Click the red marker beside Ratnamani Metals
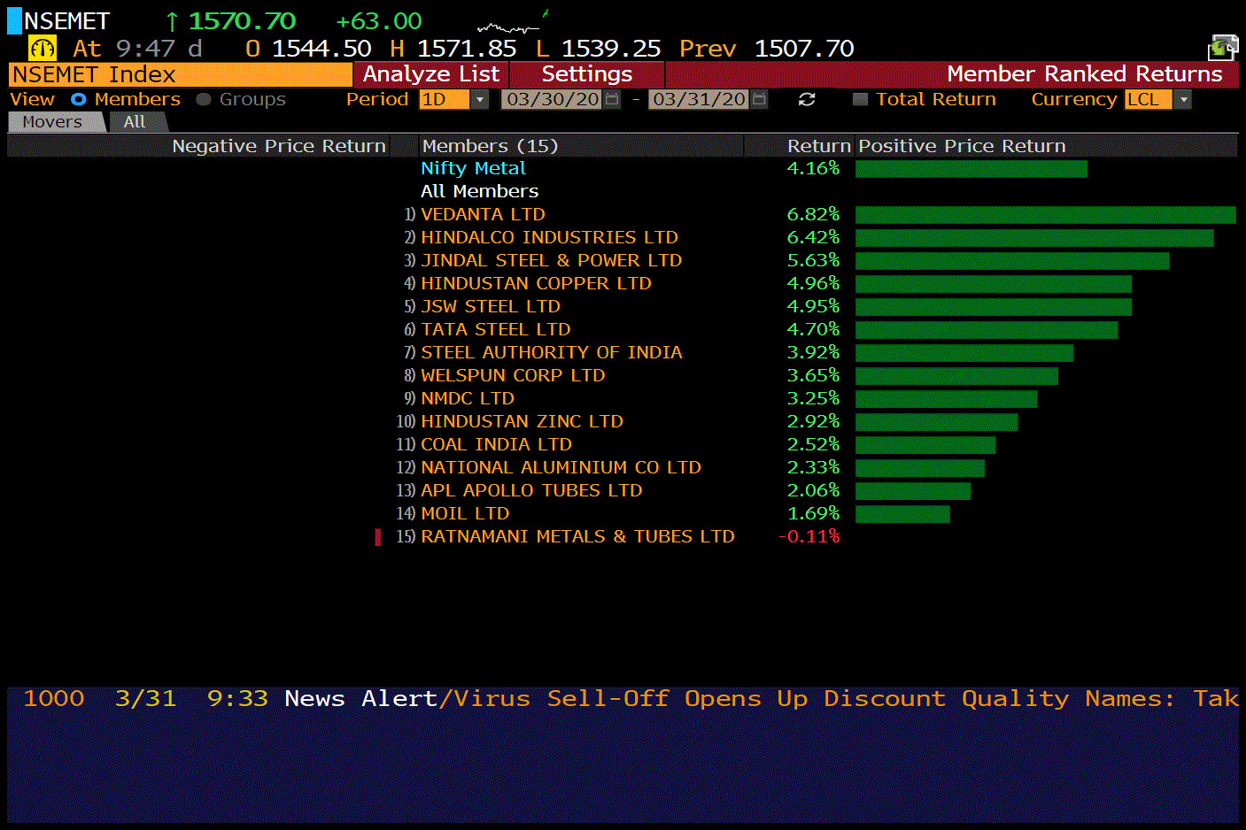Image resolution: width=1246 pixels, height=830 pixels. [378, 537]
